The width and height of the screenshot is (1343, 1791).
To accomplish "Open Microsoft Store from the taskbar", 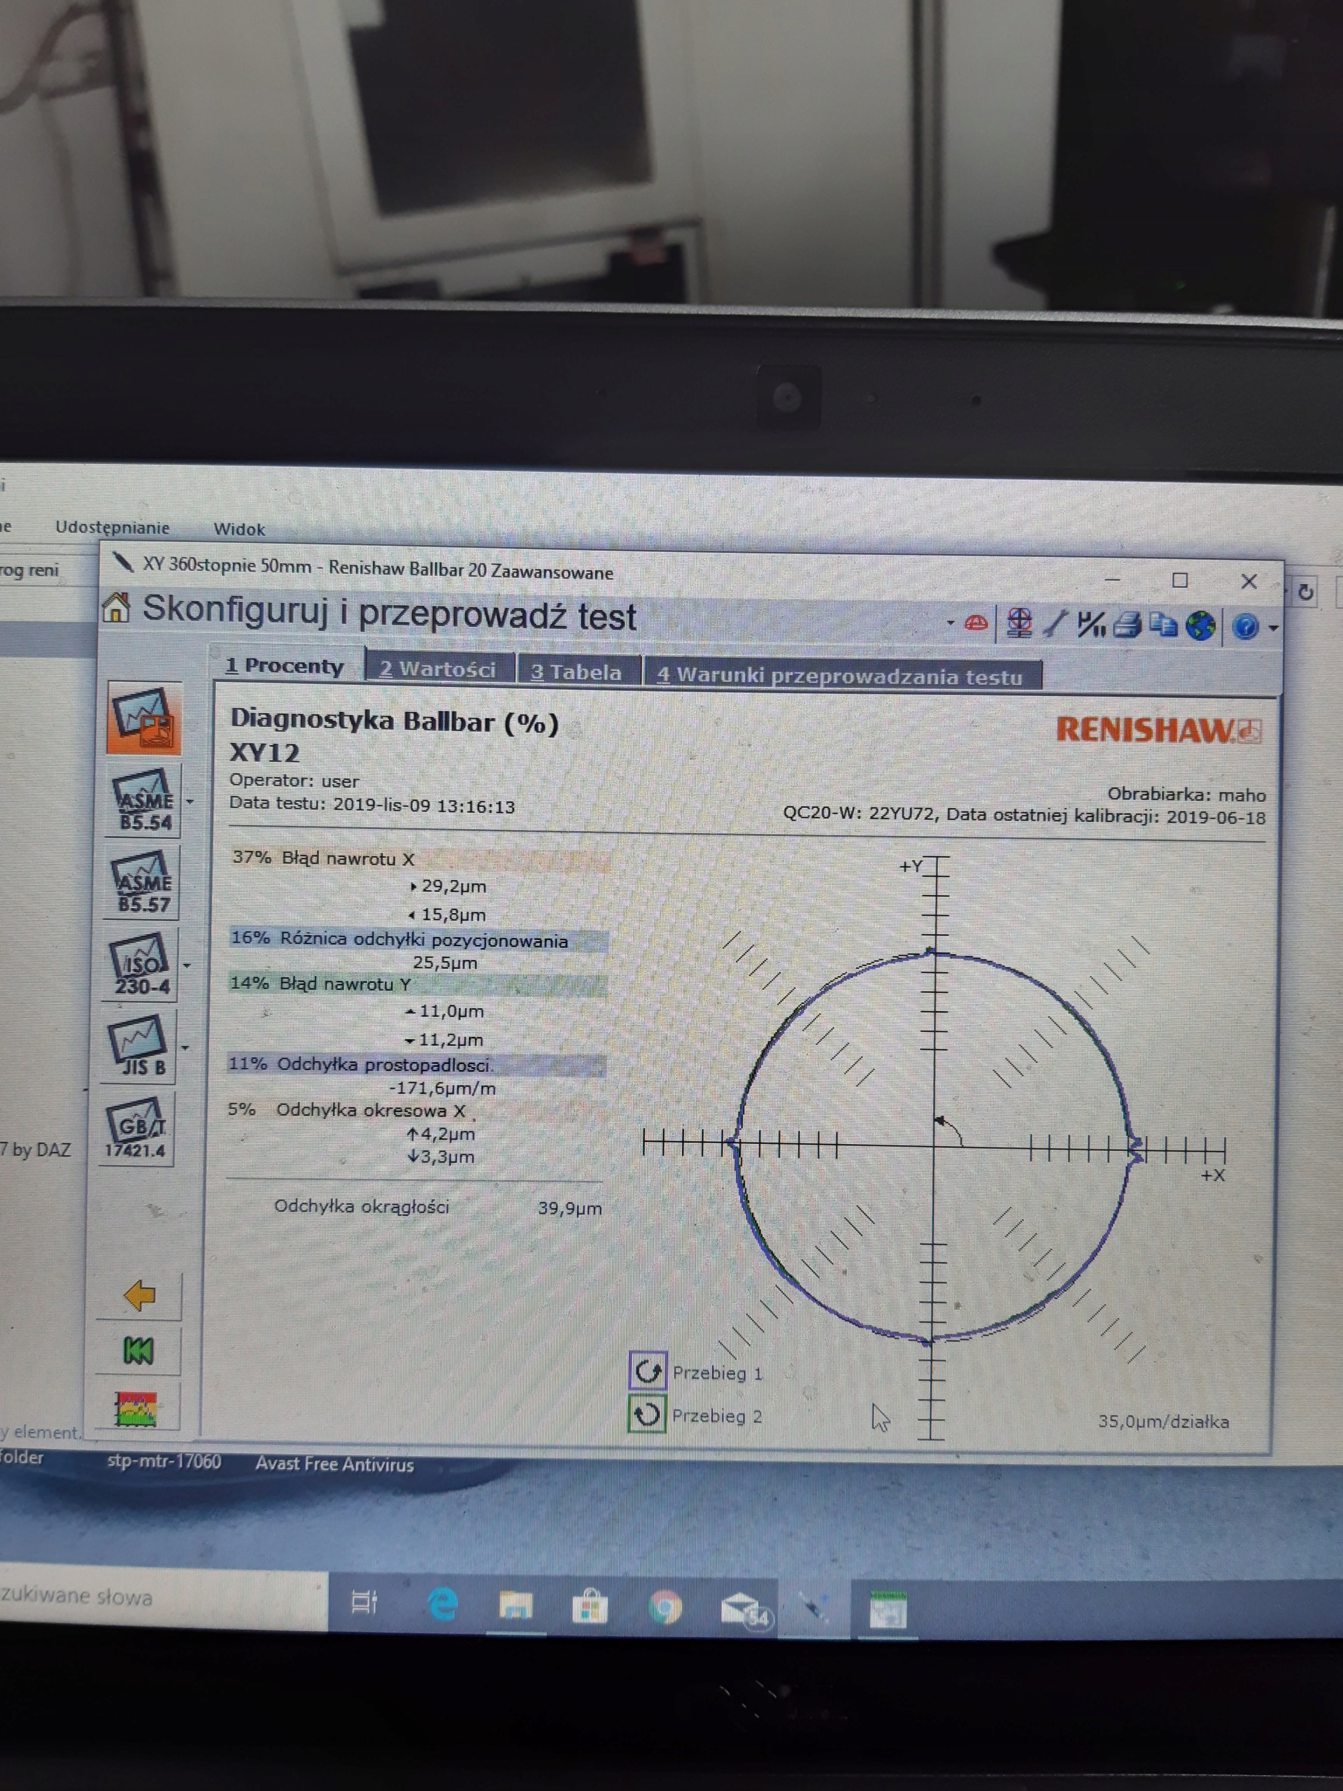I will (x=590, y=1606).
